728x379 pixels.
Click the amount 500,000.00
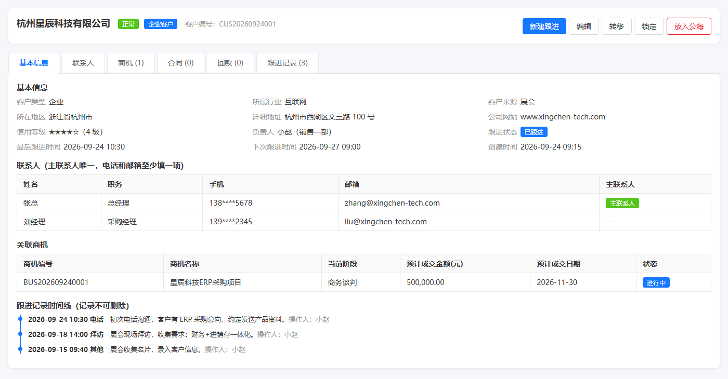point(425,282)
